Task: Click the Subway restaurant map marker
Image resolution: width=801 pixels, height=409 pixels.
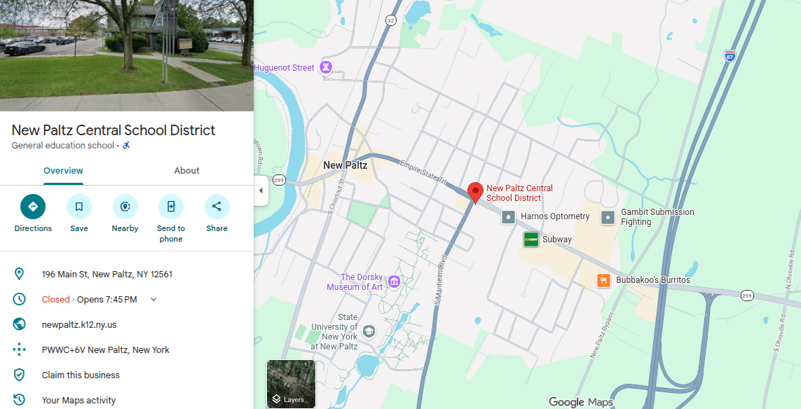Action: click(x=531, y=239)
